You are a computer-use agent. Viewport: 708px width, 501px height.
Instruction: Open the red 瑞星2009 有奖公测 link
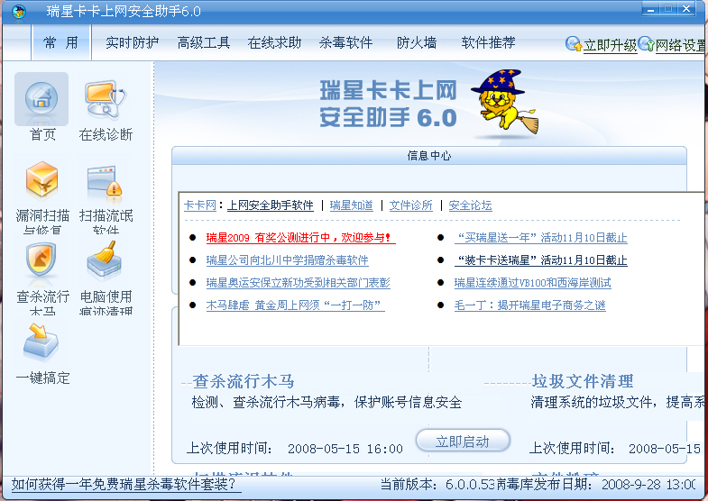[300, 238]
